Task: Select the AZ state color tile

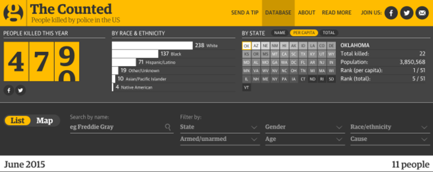Action: [256, 46]
